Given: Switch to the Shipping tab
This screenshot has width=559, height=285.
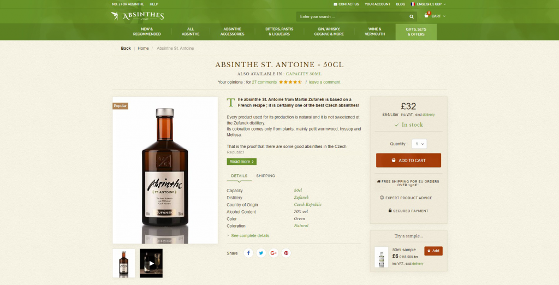Looking at the screenshot, I should 265,176.
